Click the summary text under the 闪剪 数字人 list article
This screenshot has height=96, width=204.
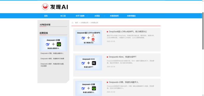[x=131, y=87]
